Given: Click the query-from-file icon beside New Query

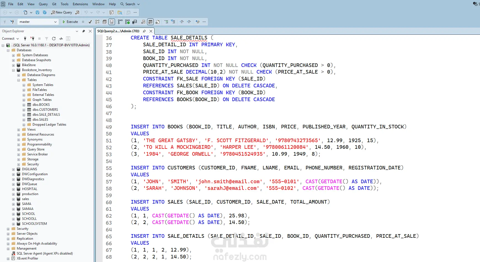Looking at the screenshot, I should (x=77, y=12).
